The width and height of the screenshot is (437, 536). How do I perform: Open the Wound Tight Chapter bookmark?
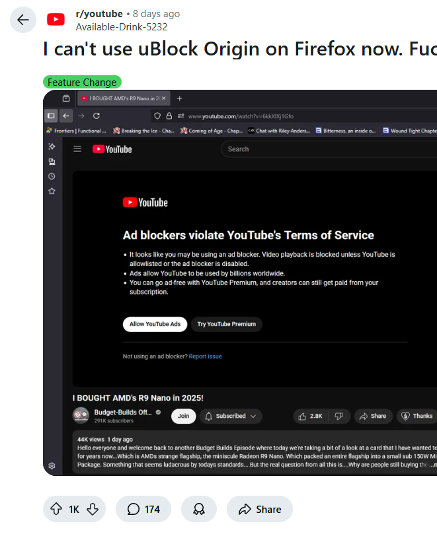[410, 131]
